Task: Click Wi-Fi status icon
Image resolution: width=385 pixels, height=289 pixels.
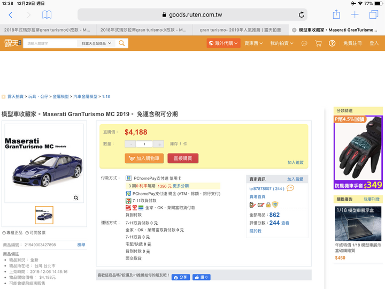Action: tap(360, 3)
